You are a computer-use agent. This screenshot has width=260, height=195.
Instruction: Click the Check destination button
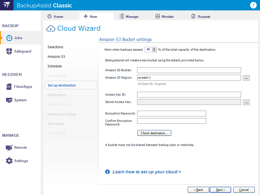(154, 133)
